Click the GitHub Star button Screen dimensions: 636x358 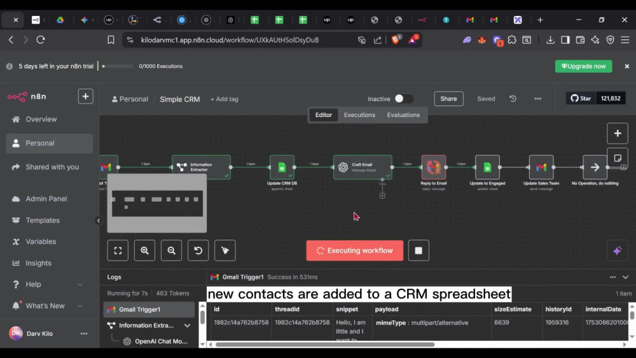tap(581, 98)
